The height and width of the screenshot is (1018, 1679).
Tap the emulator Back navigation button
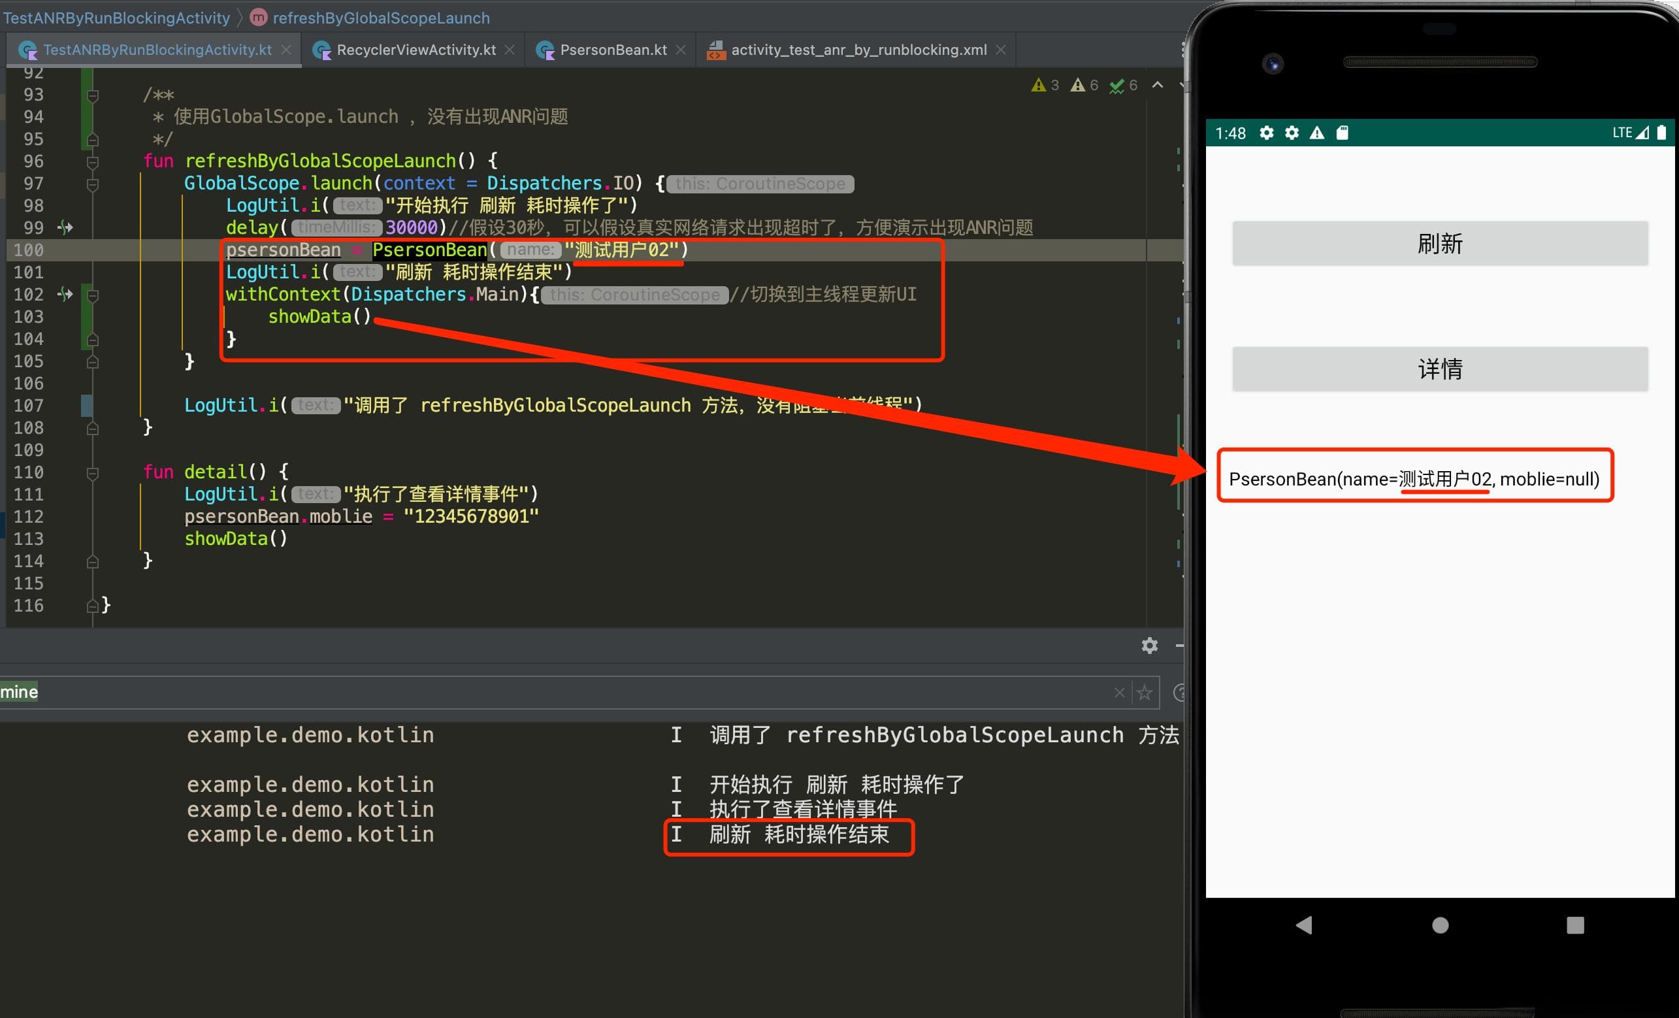click(x=1303, y=925)
